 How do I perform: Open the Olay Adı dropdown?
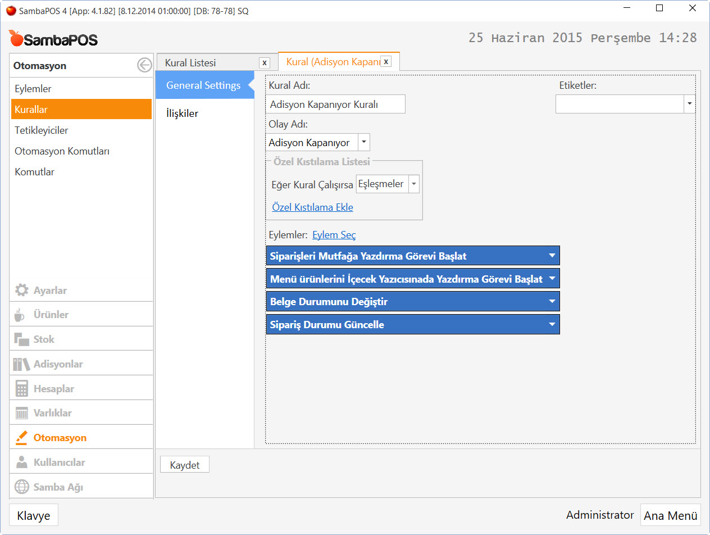point(364,143)
